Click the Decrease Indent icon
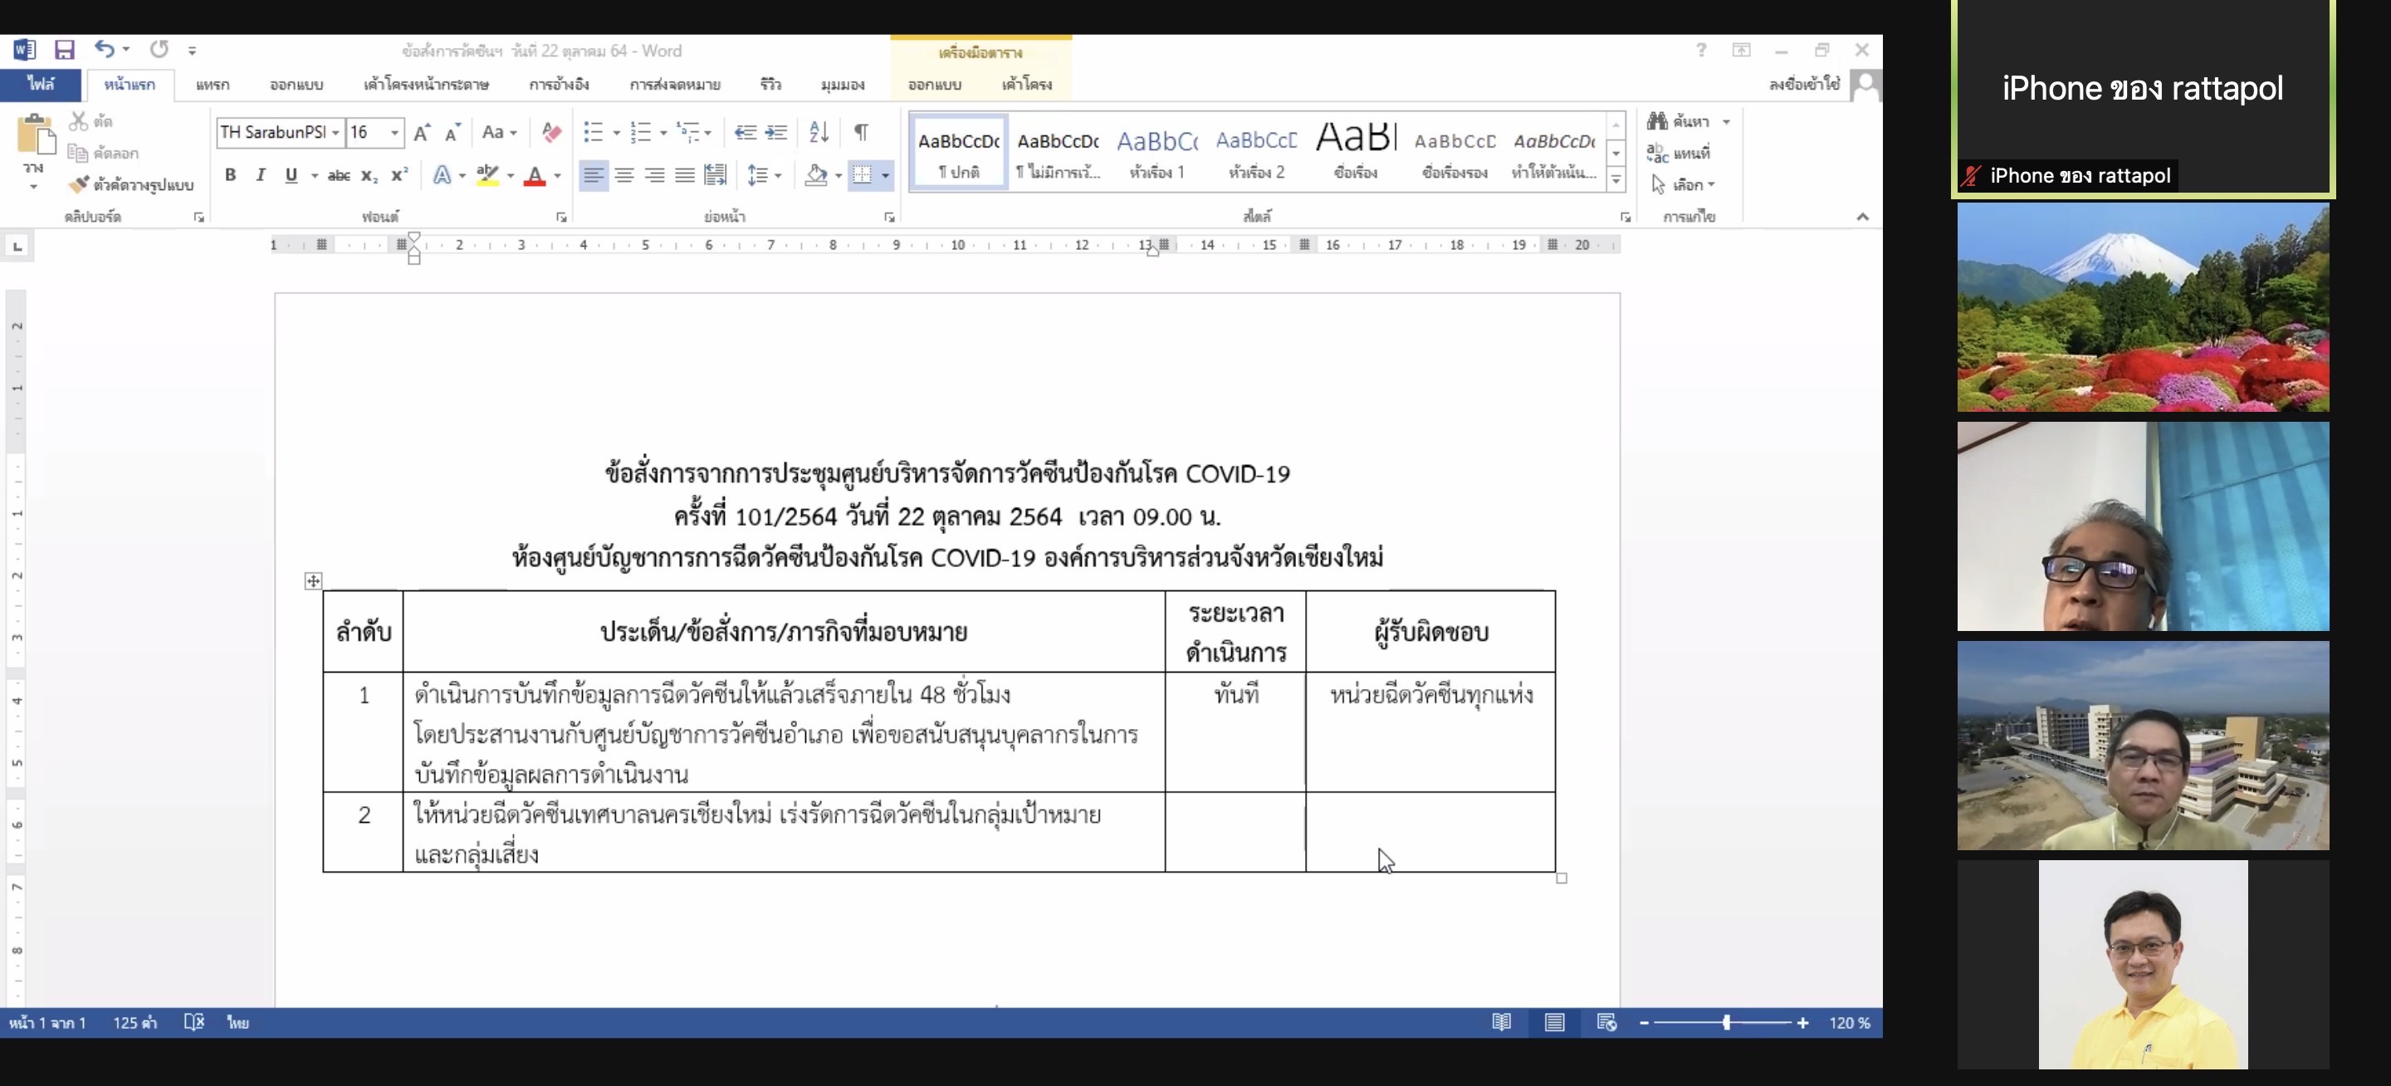Viewport: 2391px width, 1086px height. [x=745, y=132]
